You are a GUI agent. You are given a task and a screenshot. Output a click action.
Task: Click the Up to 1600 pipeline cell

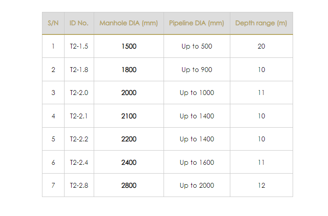click(x=197, y=163)
